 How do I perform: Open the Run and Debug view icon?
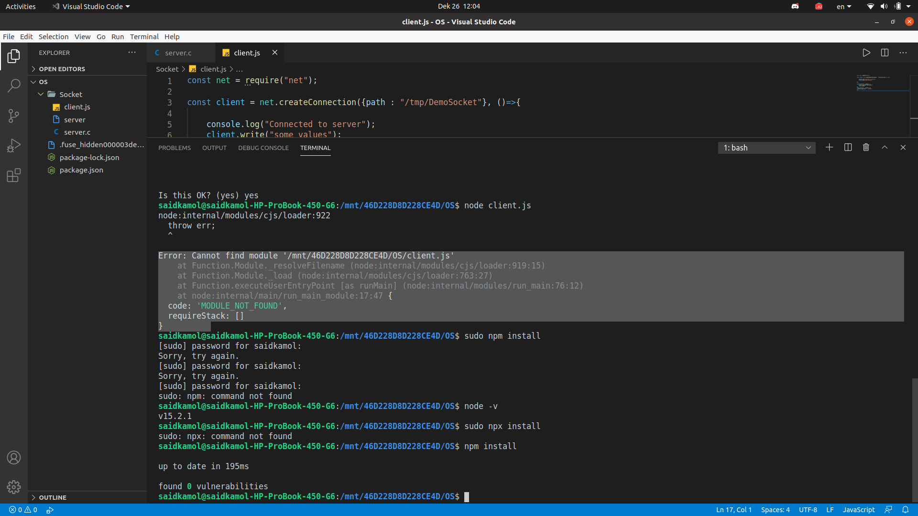coord(14,145)
